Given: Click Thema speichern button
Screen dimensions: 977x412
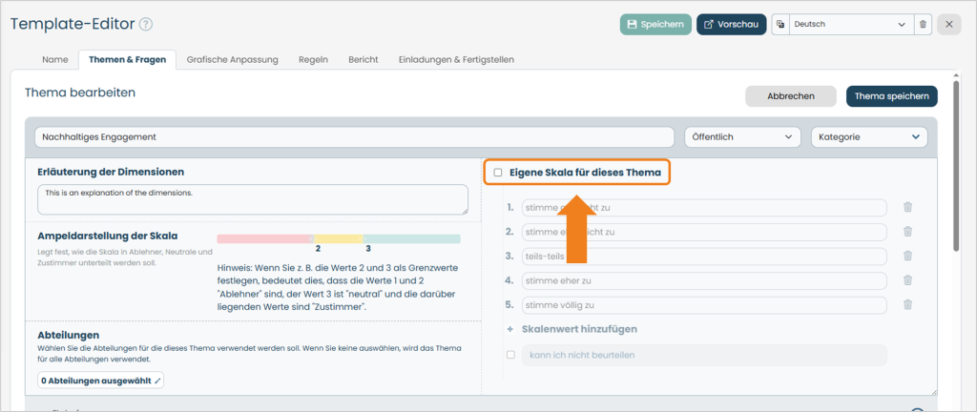Looking at the screenshot, I should 892,96.
